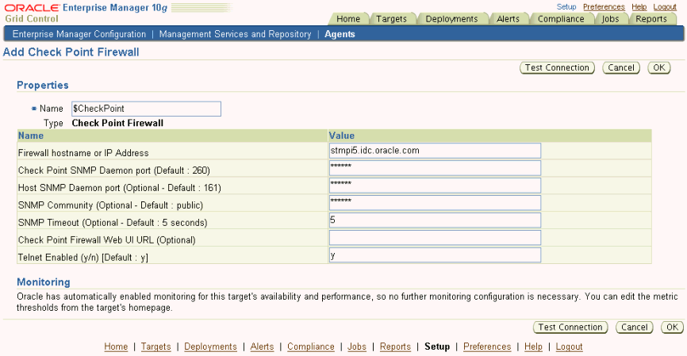
Task: Click the footer Targets link
Action: tap(155, 346)
